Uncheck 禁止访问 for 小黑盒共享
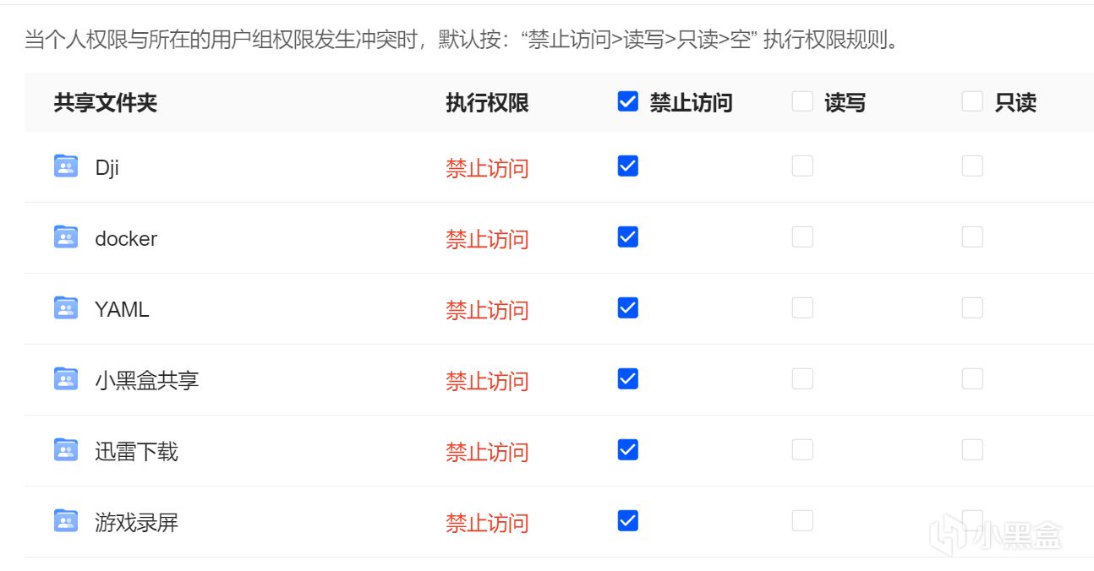The height and width of the screenshot is (571, 1094). 628,379
